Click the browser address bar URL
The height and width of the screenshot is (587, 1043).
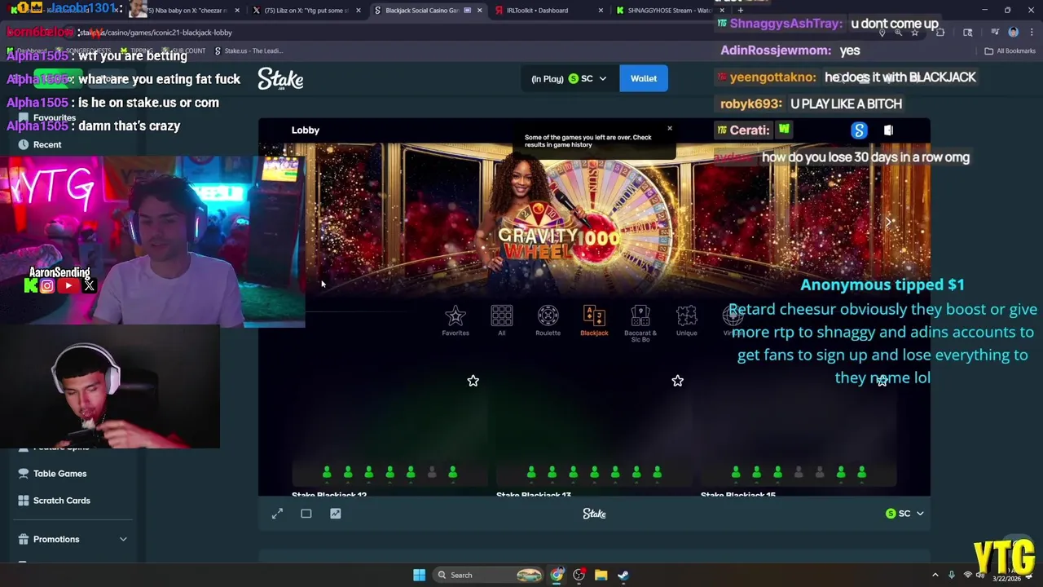coord(155,33)
